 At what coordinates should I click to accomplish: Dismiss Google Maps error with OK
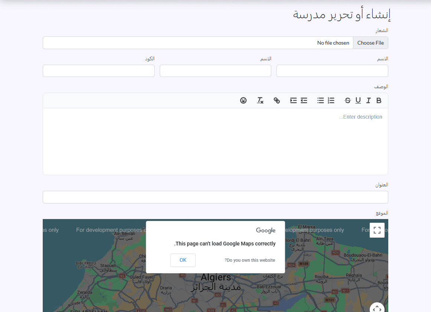(x=183, y=260)
